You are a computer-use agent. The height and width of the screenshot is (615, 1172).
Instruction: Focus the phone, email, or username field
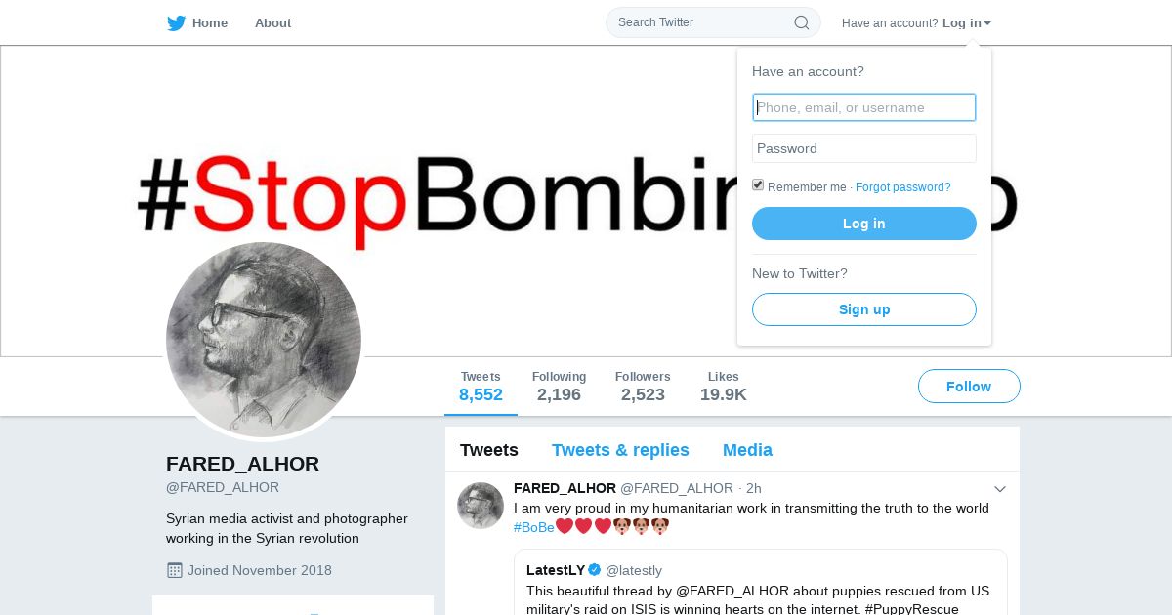point(864,107)
